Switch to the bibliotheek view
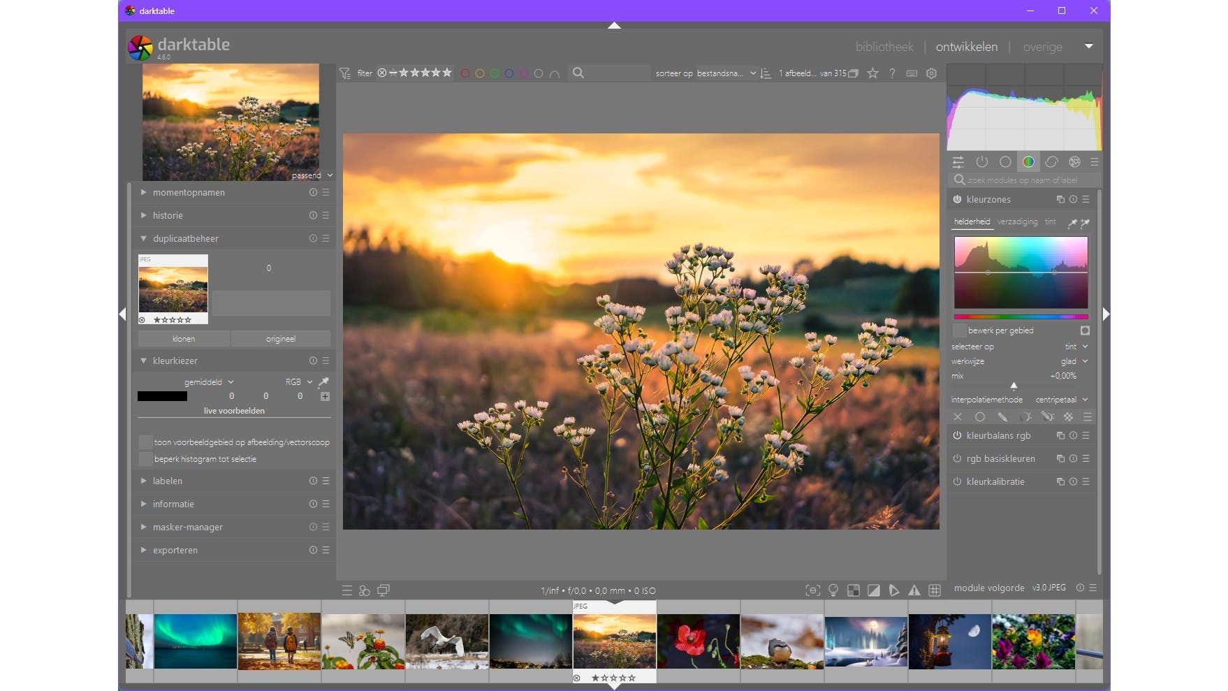Viewport: 1228px width, 691px height. 884,47
